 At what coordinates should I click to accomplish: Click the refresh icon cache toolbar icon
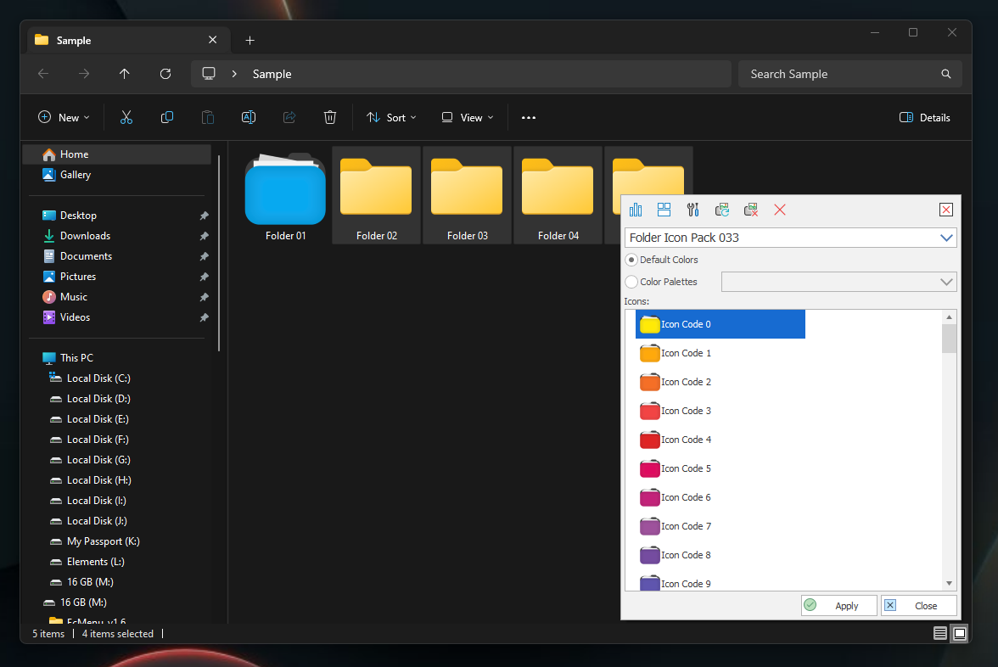coord(721,210)
